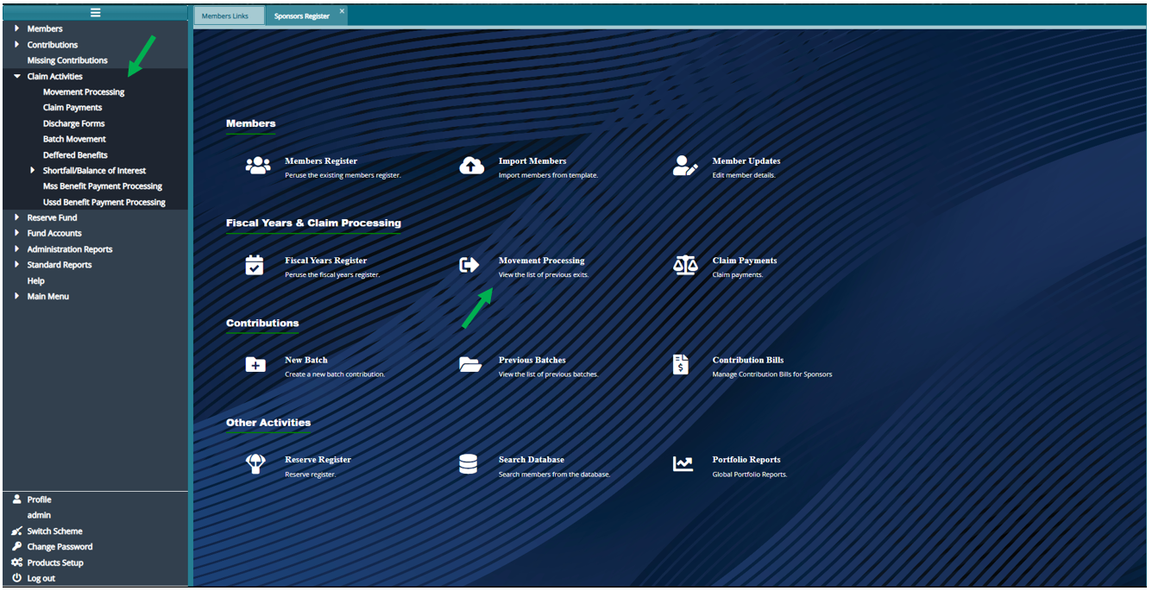Toggle the hamburger menu at sidebar top
This screenshot has height=591, width=1152.
click(95, 12)
